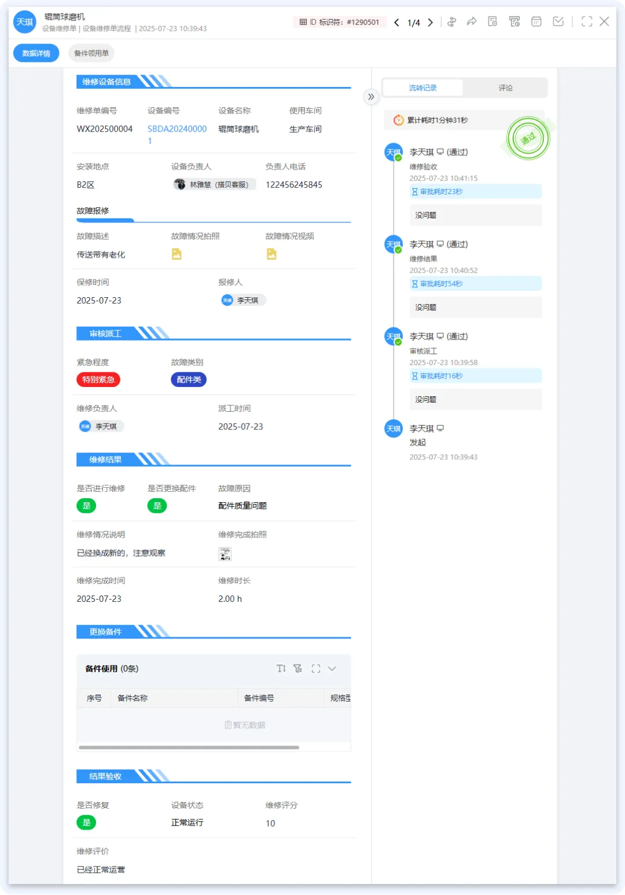The height and width of the screenshot is (895, 625).
Task: Open the 维修完成拍照 thumbnail image
Action: (x=225, y=554)
